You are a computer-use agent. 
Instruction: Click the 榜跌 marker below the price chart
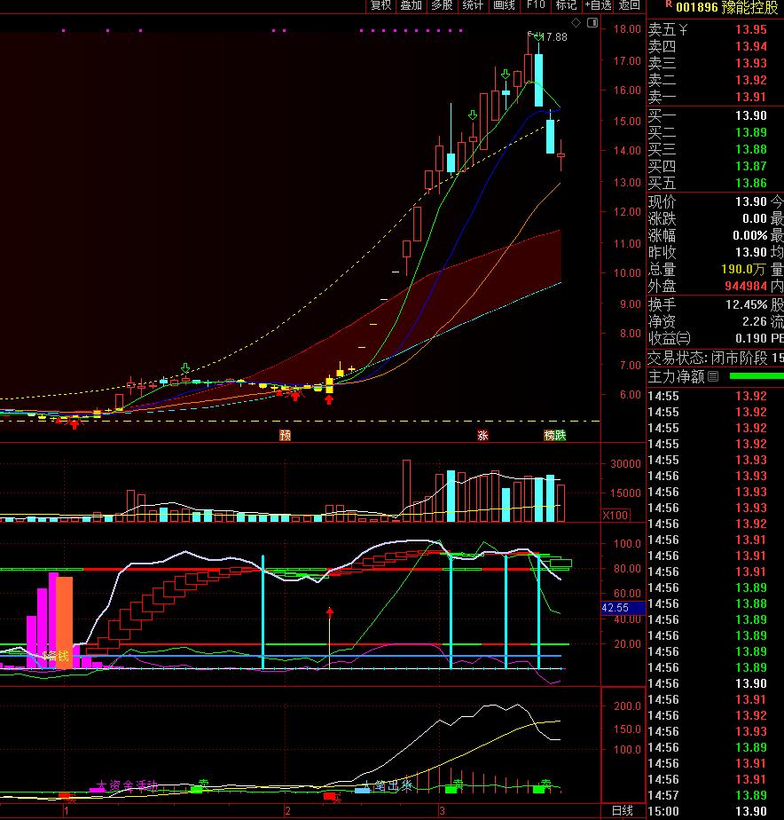click(x=555, y=435)
